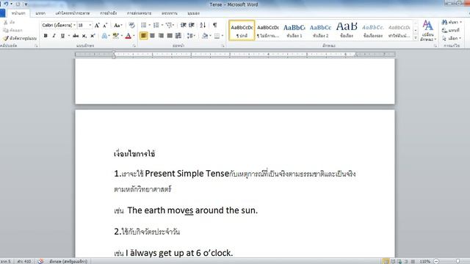Click the horizontal ruler indent marker
This screenshot has height=264, width=470.
[x=114, y=54]
